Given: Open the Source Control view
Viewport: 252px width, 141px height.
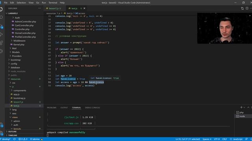Looking at the screenshot, I should [x=1, y=26].
